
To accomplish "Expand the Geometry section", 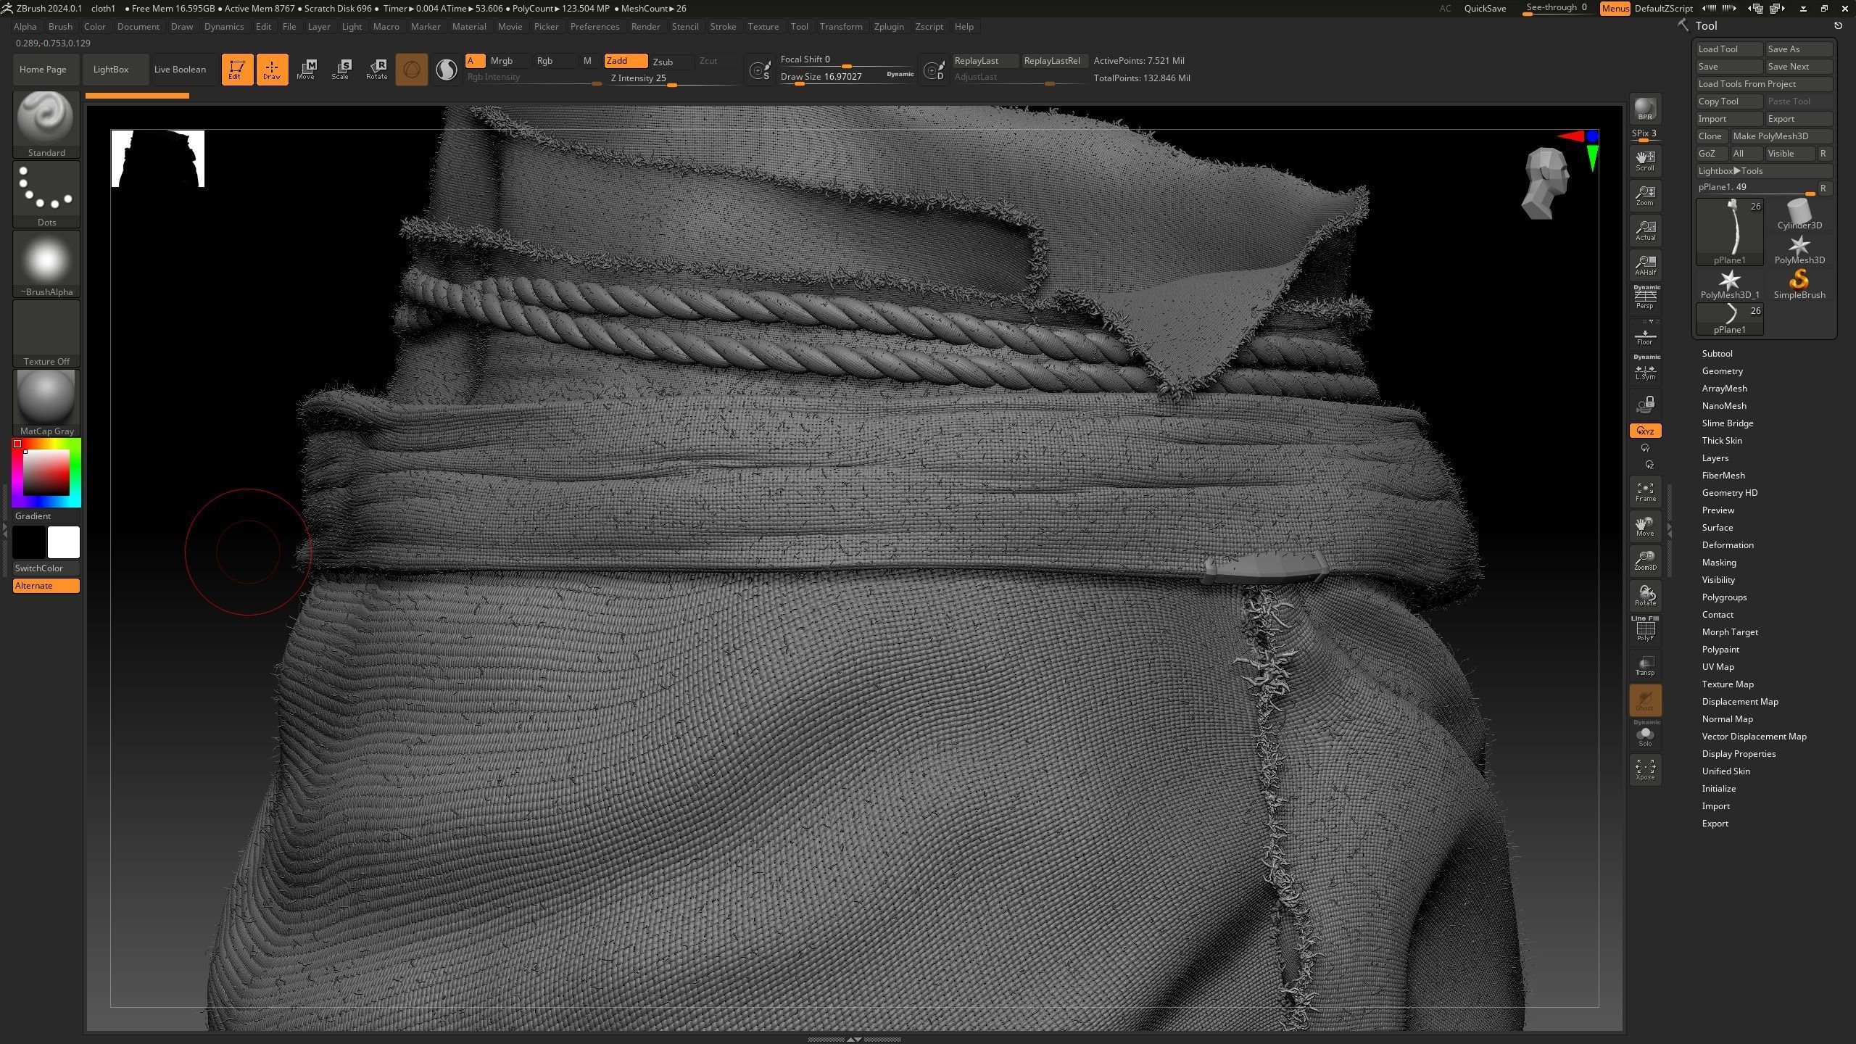I will (1722, 371).
